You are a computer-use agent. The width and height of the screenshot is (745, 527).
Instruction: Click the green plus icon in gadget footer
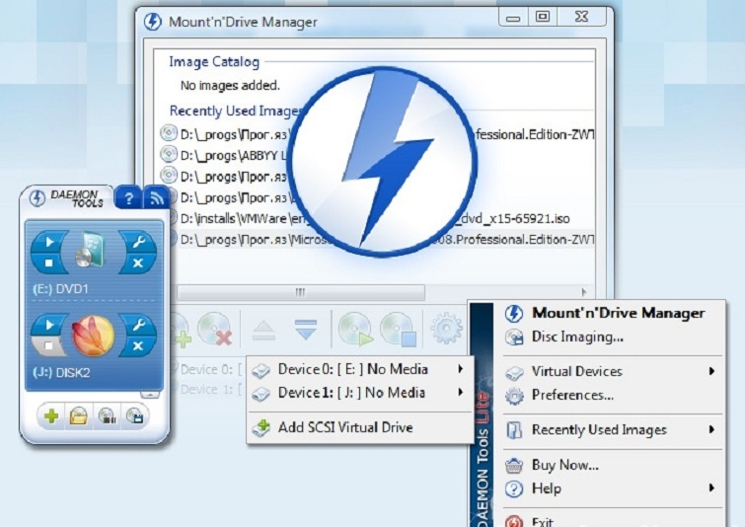pyautogui.click(x=51, y=416)
